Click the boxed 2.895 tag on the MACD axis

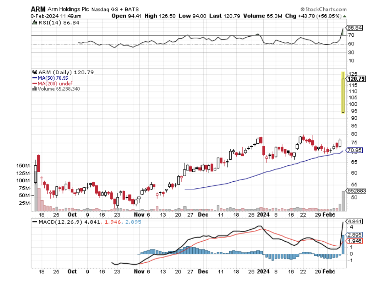pyautogui.click(x=355, y=235)
